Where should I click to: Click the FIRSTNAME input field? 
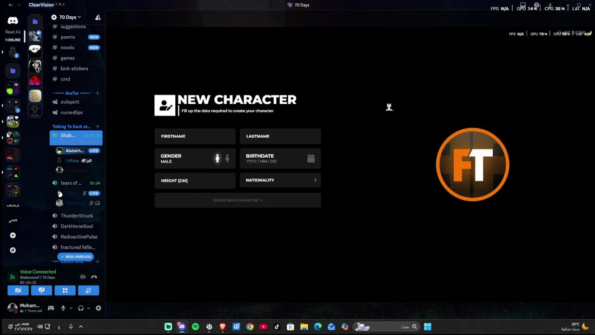pos(195,136)
